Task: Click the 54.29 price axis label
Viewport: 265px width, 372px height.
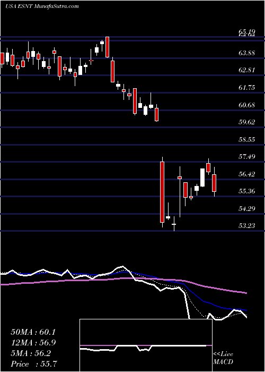Action: [247, 208]
